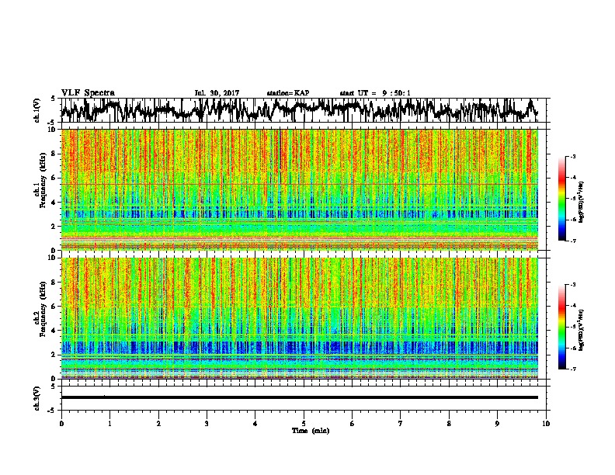Click the "ch.3(V)" axis label
Screen dimensions: 615x475
[x=36, y=398]
